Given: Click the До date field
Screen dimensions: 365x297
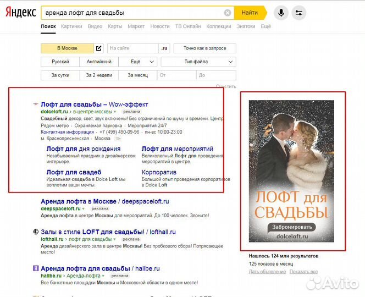Looking at the screenshot, I should (216, 75).
